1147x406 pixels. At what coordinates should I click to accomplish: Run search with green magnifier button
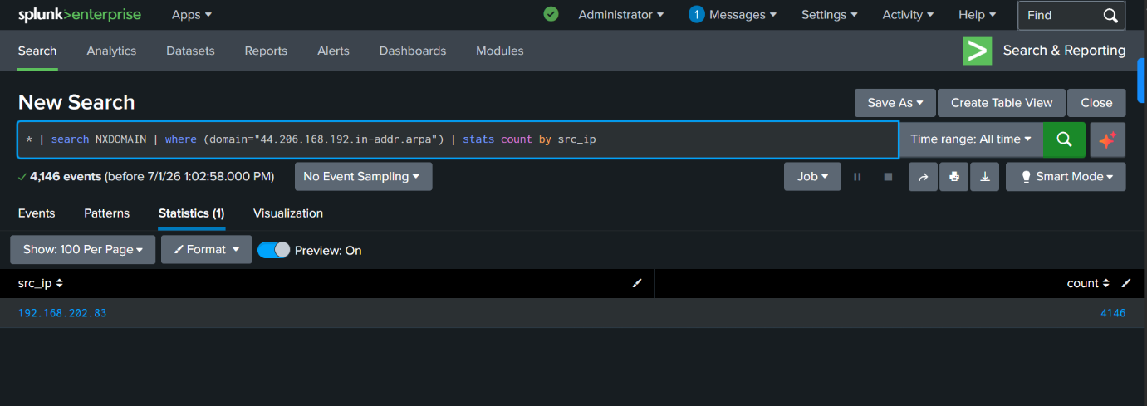(1064, 139)
